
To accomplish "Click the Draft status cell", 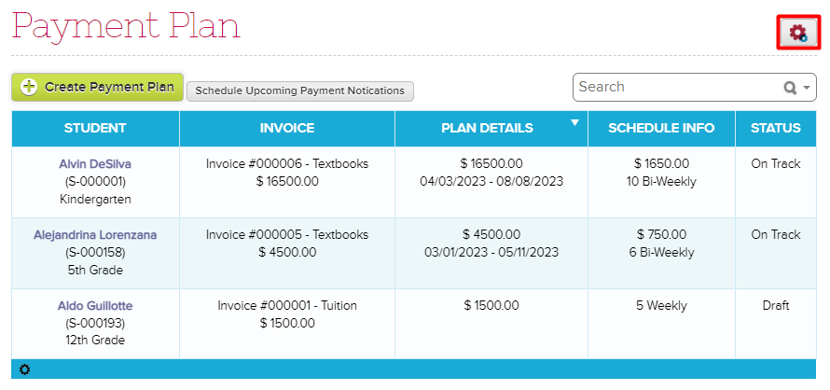I will click(x=776, y=324).
